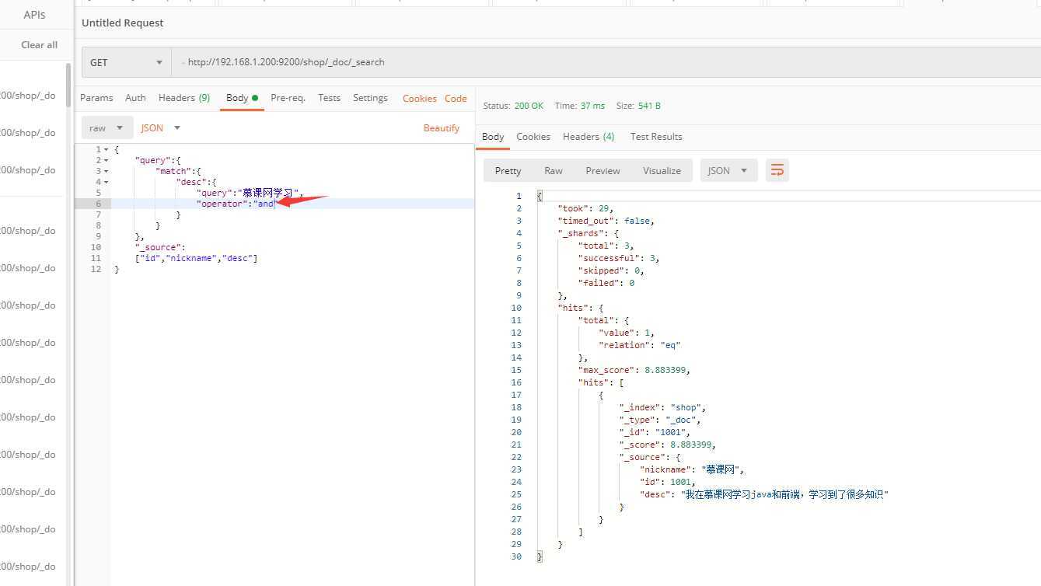Switch to the Auth tab
This screenshot has height=586, width=1041.
point(135,98)
